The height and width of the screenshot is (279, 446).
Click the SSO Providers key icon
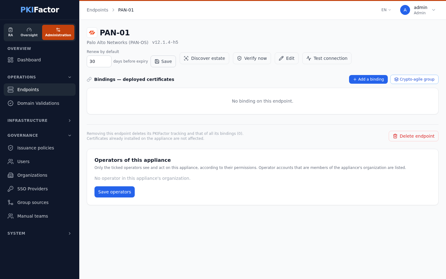(x=11, y=189)
